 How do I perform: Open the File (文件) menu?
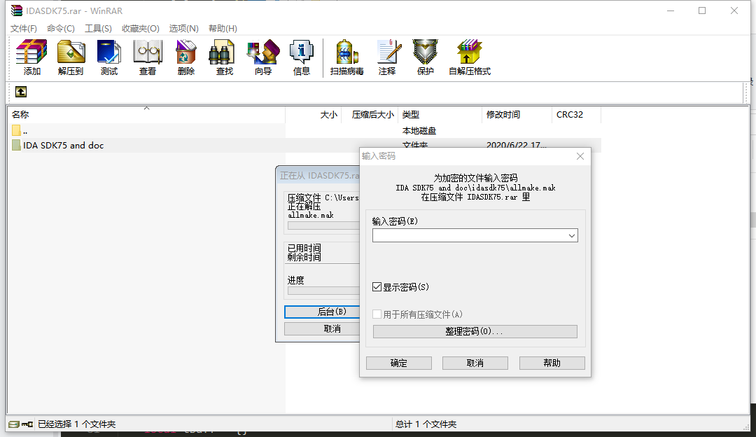tap(24, 29)
